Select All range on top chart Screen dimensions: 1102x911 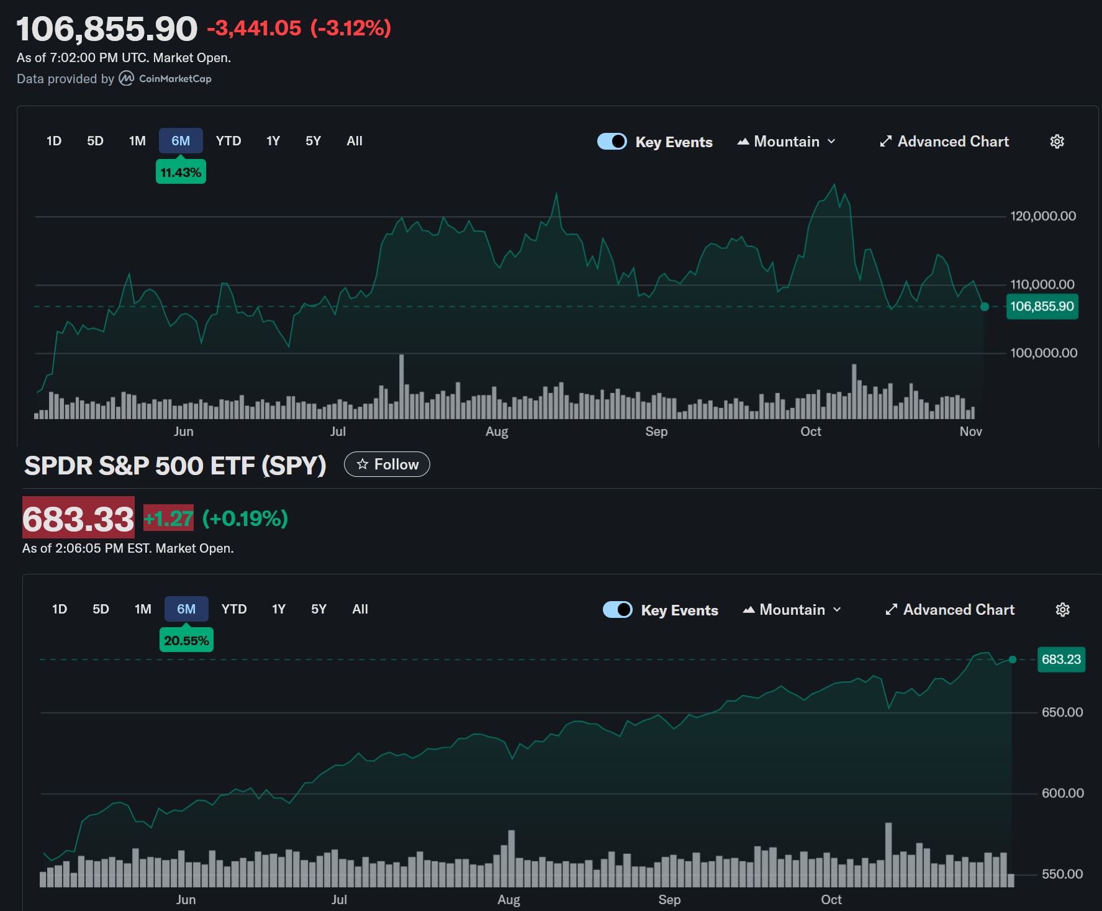coord(355,141)
